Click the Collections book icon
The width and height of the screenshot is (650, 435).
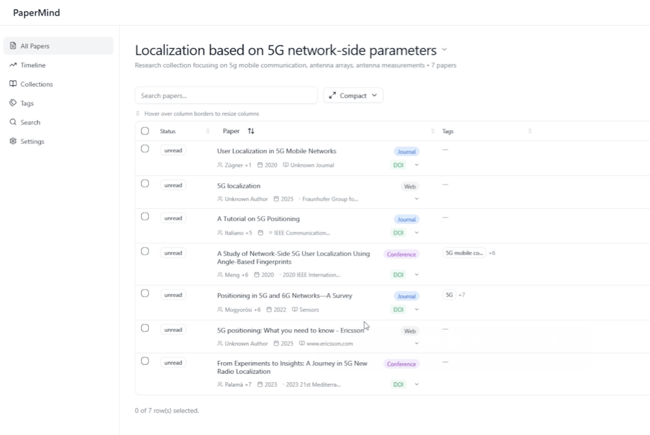click(x=13, y=84)
